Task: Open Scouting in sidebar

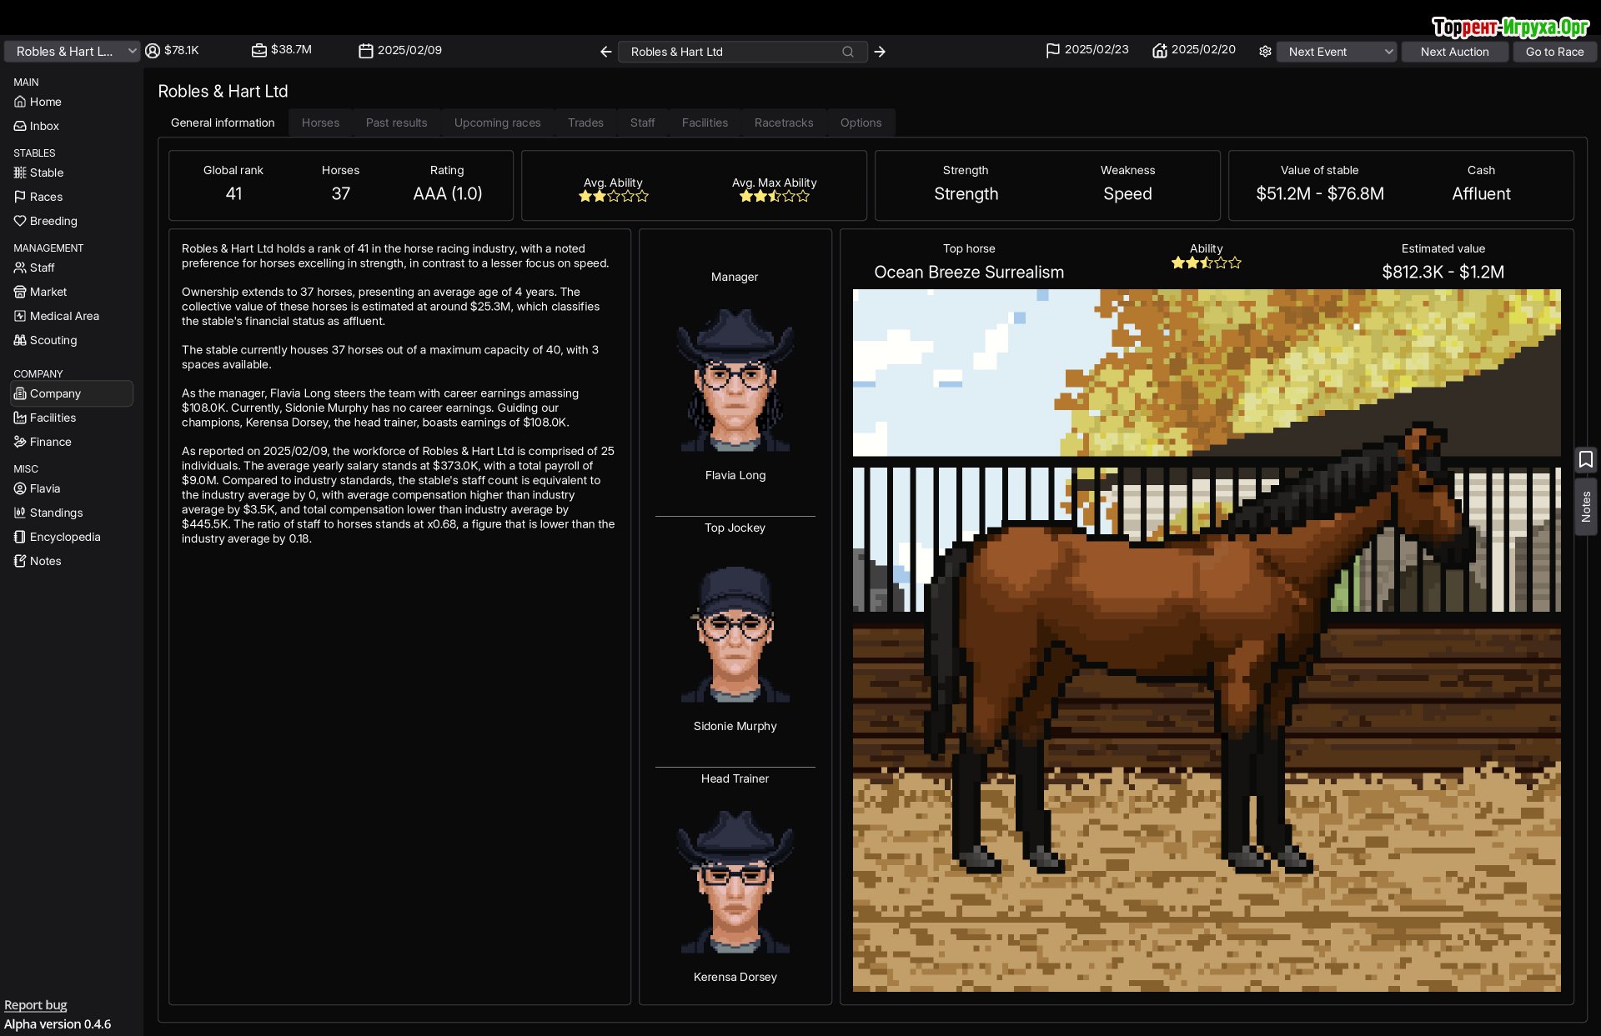Action: tap(53, 340)
